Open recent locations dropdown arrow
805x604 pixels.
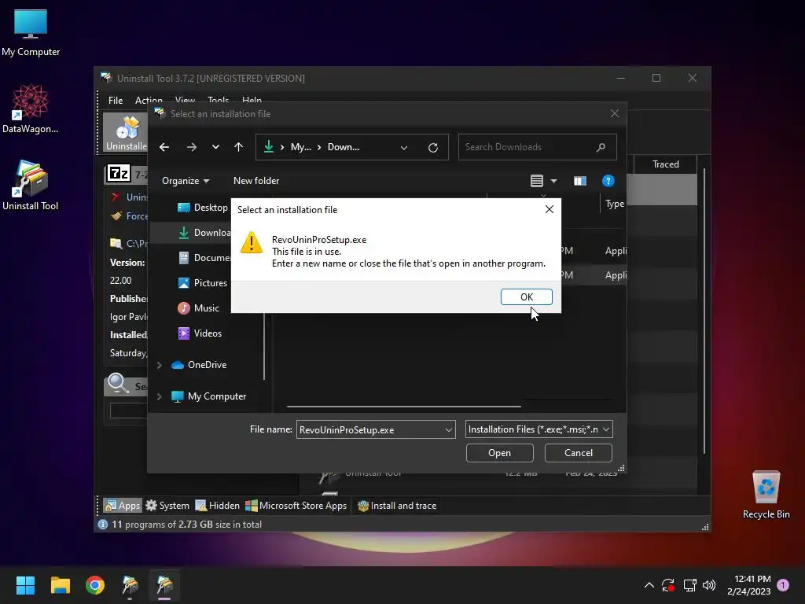click(215, 147)
